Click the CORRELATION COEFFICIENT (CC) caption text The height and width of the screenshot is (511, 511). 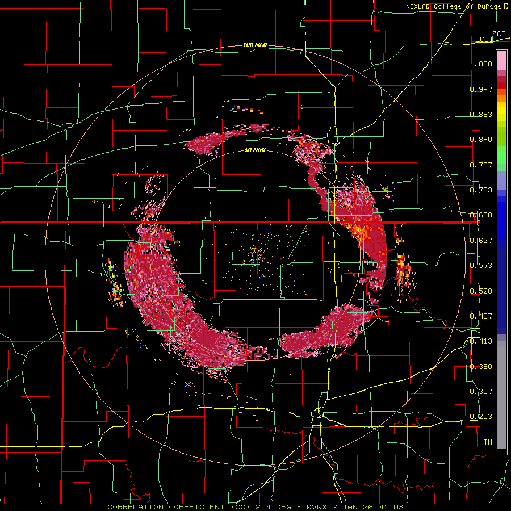179,507
